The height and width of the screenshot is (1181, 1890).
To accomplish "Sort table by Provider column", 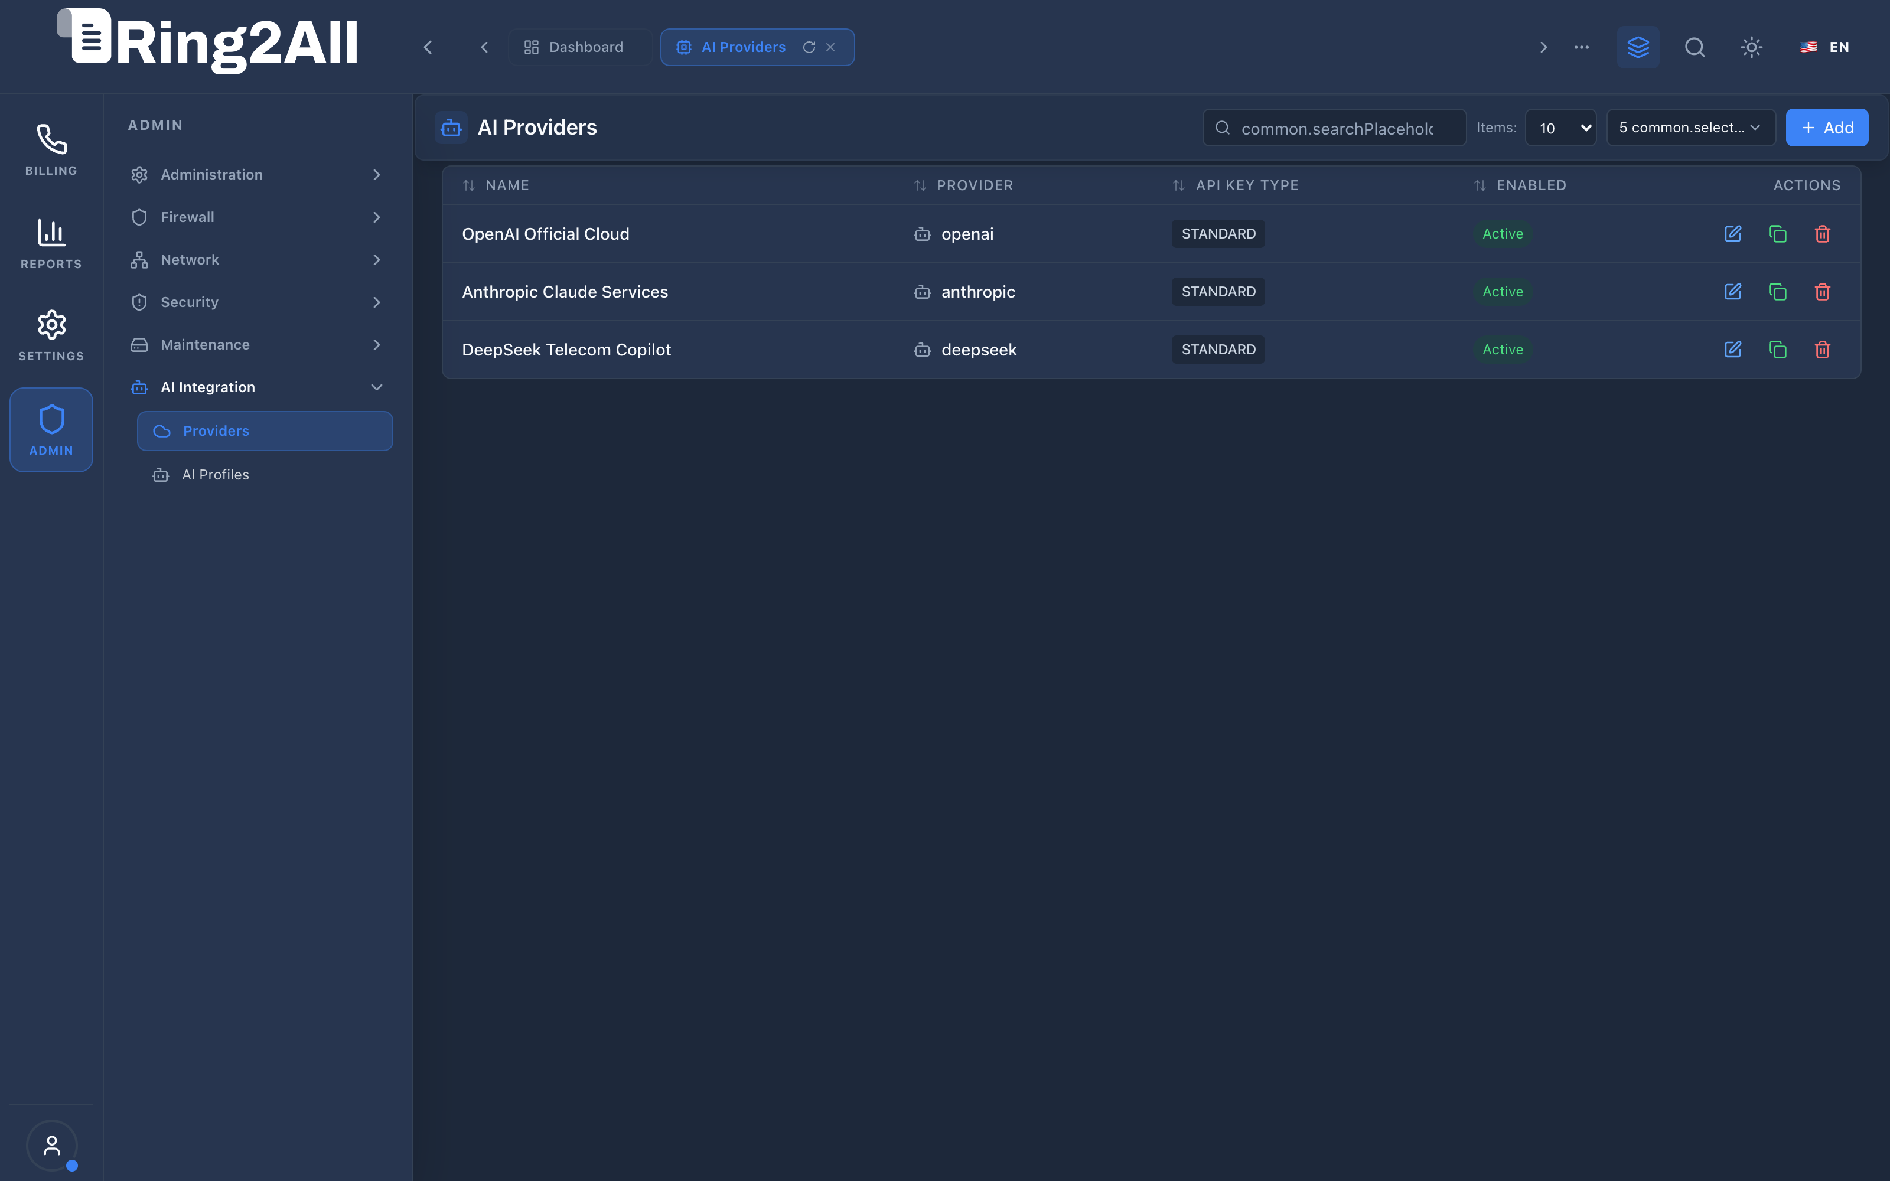I will coord(964,185).
